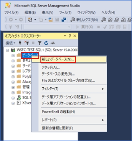Select the WSFC-TEST-SQL1 server tree item
This screenshot has width=132, height=141.
click(x=47, y=50)
